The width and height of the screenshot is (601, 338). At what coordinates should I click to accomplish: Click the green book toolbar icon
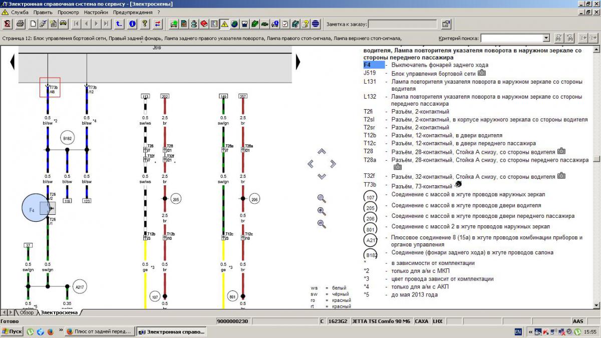point(254,24)
